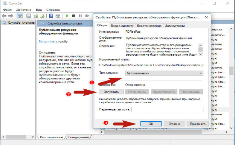Maximize the Службы window
This screenshot has height=145, width=235.
coord(214,3)
